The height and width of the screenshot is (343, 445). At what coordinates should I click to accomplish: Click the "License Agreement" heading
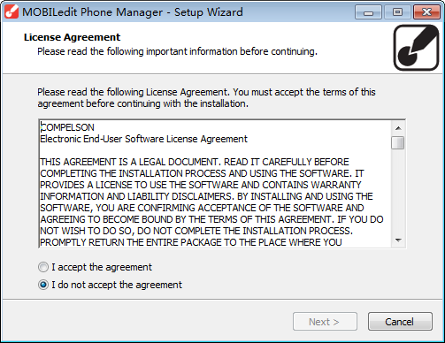pyautogui.click(x=72, y=37)
